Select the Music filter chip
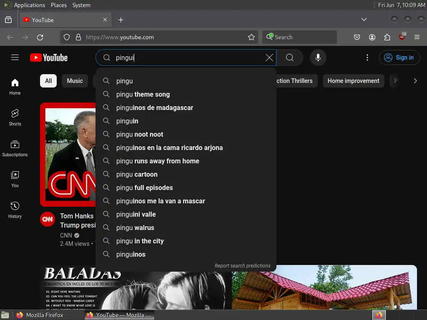 point(75,81)
